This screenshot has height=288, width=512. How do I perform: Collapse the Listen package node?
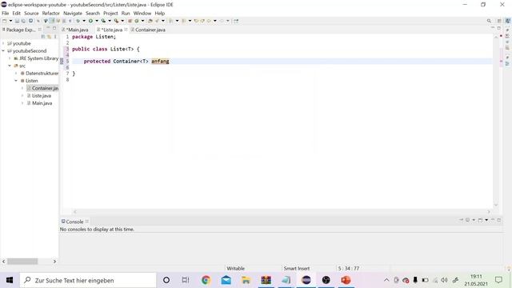16,81
